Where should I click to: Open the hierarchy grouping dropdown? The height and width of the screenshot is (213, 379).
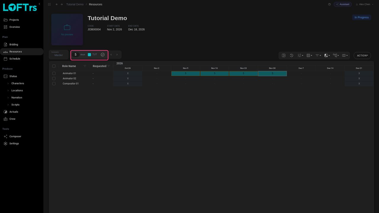(x=336, y=55)
